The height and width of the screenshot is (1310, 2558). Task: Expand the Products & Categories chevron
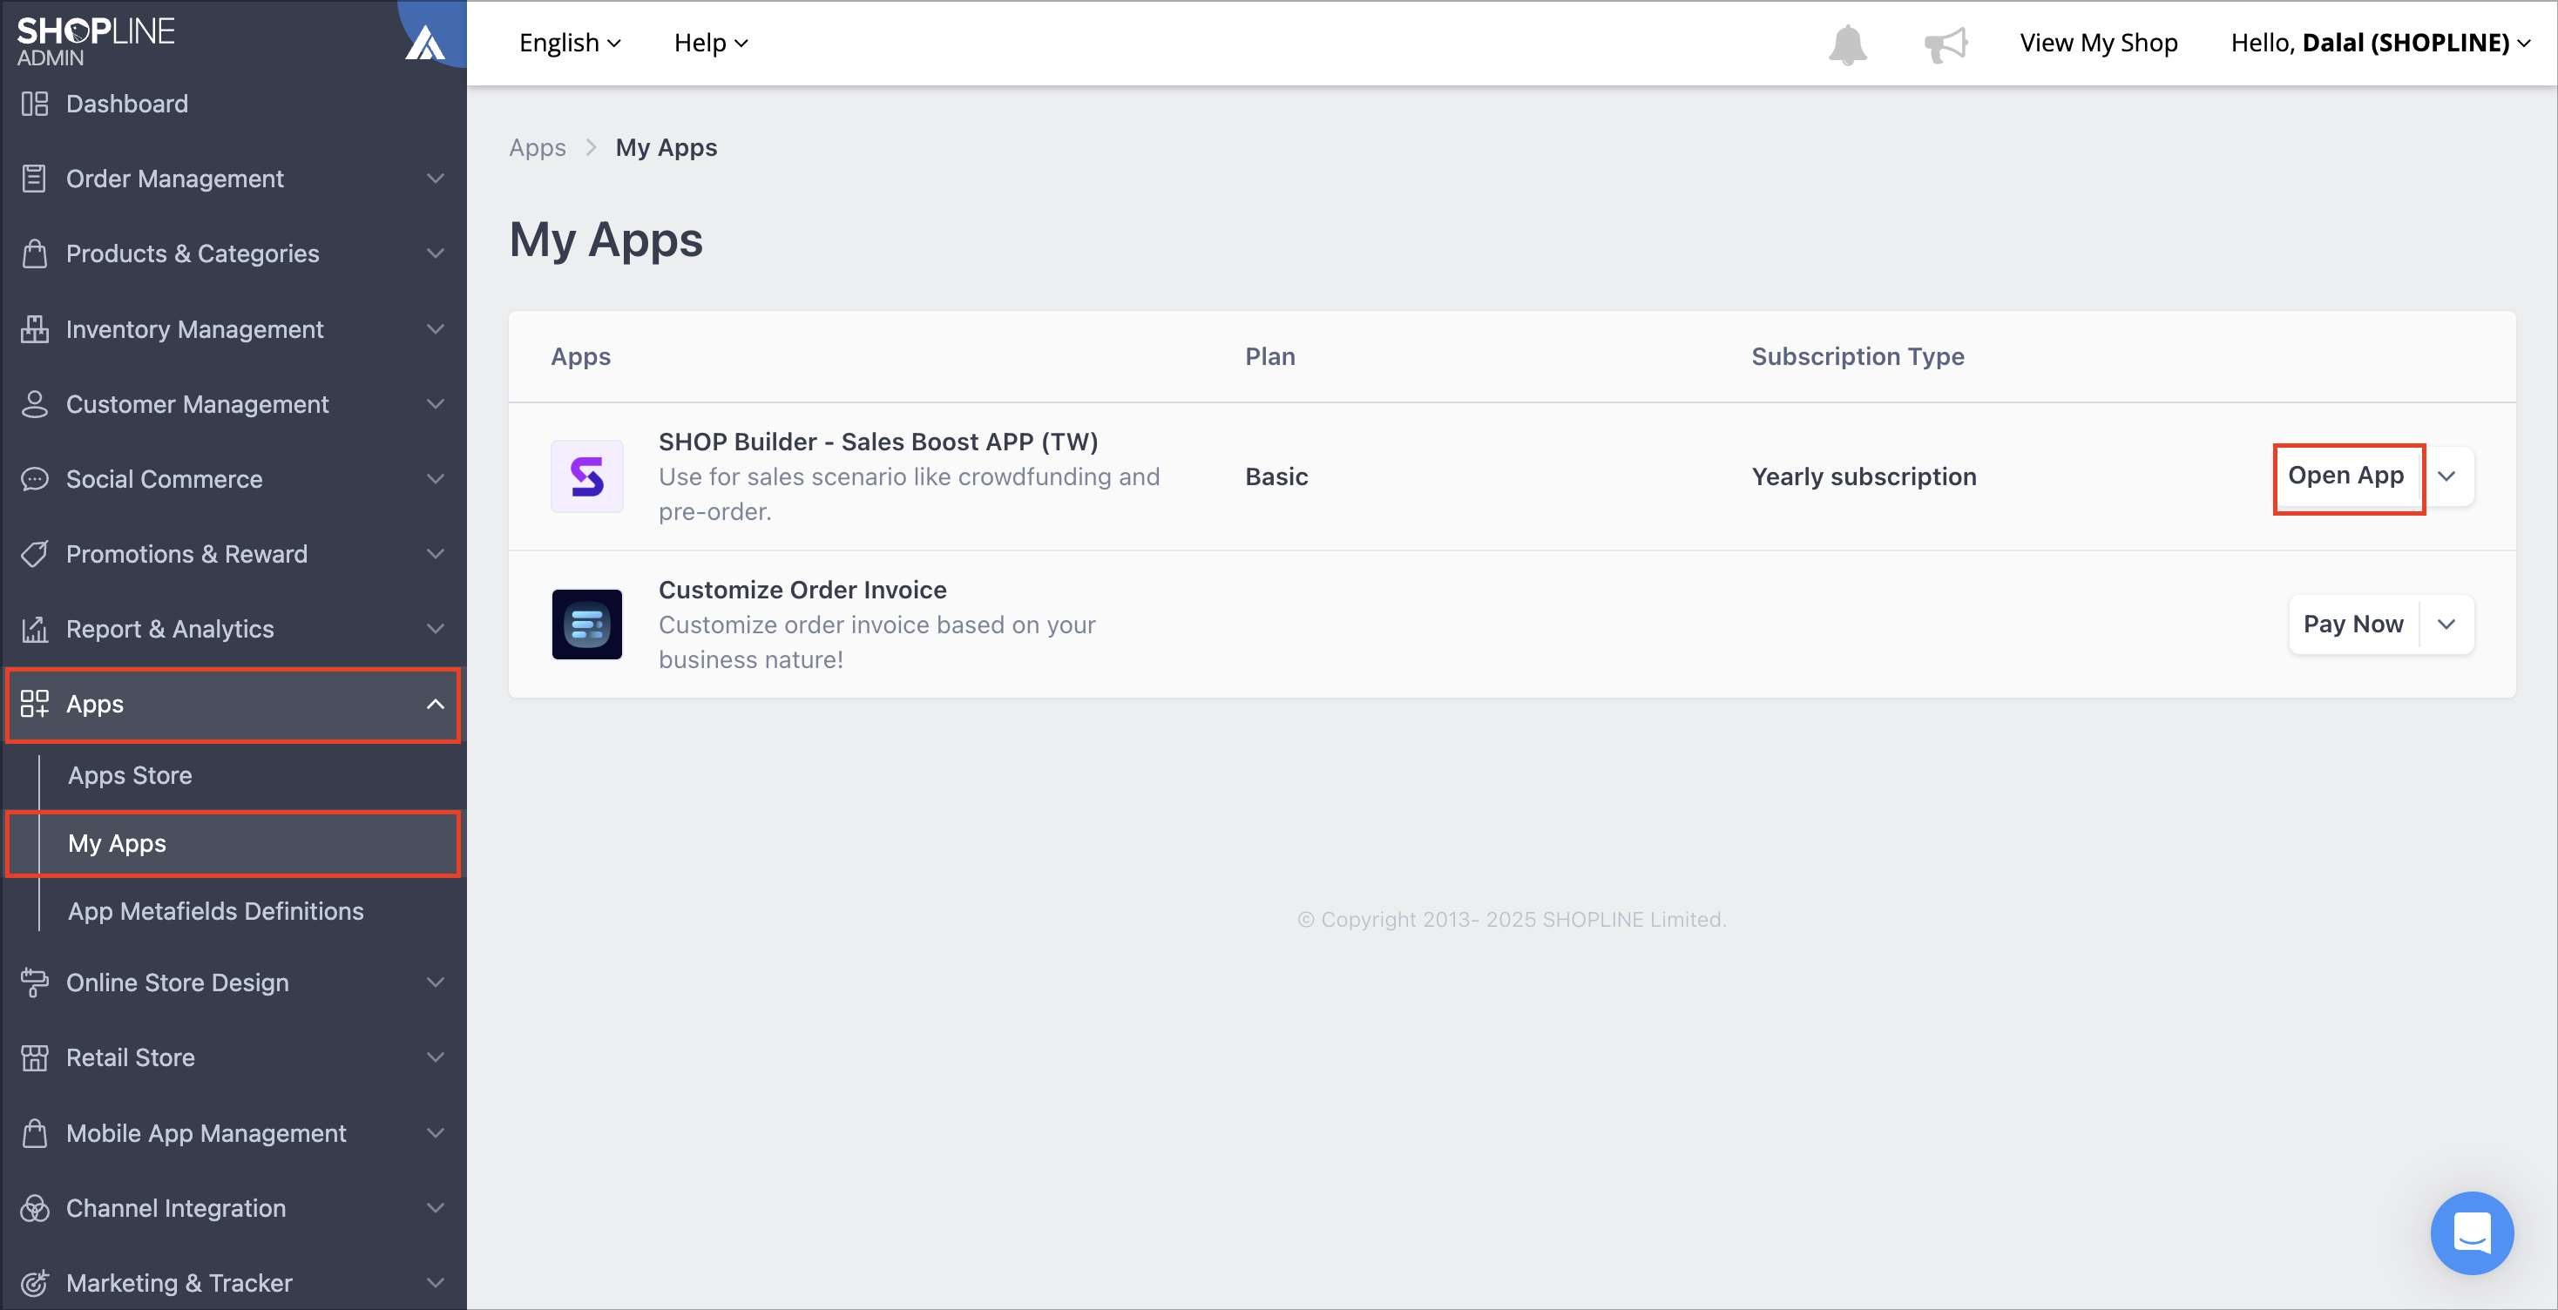pos(435,253)
